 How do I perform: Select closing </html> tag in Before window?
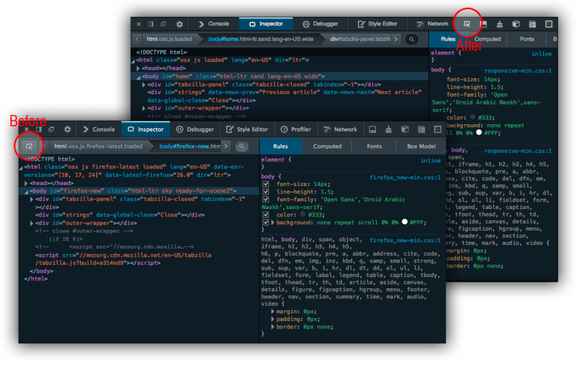pos(35,279)
